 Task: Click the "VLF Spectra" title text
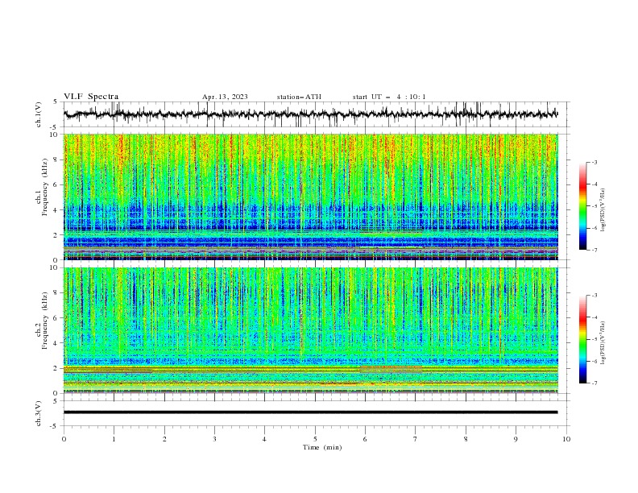coord(91,97)
